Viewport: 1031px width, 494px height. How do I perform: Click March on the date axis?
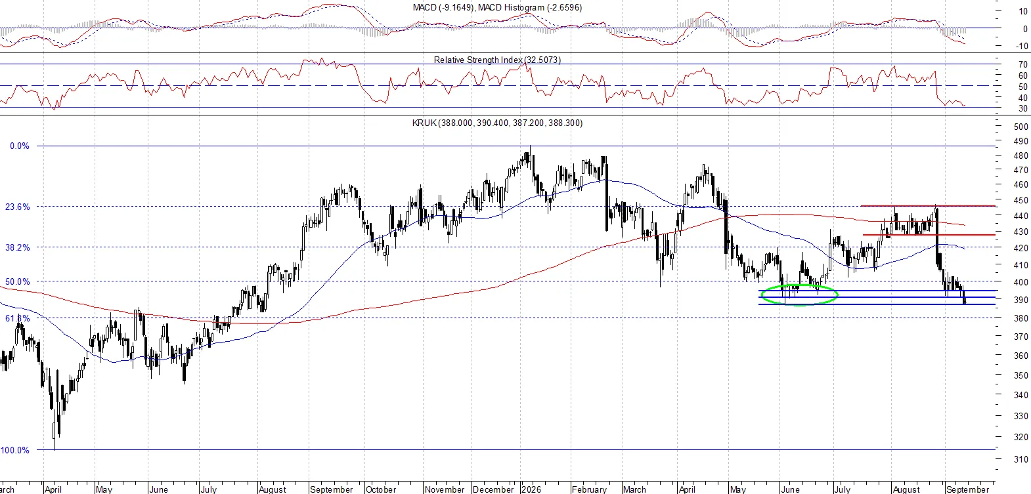tap(634, 489)
